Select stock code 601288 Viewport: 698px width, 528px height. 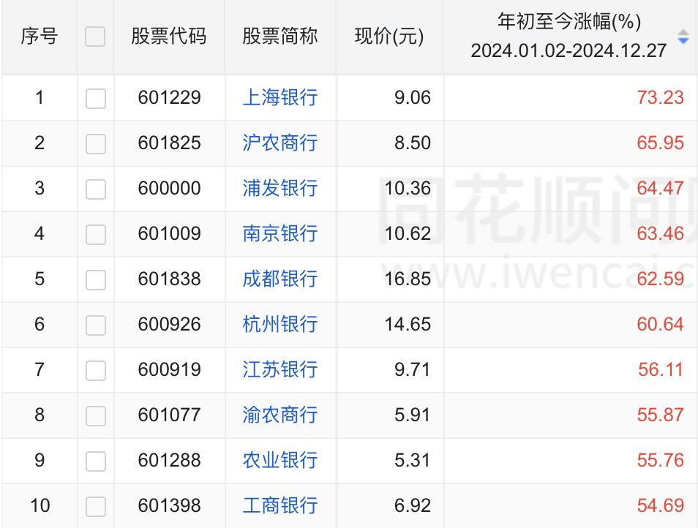[169, 461]
